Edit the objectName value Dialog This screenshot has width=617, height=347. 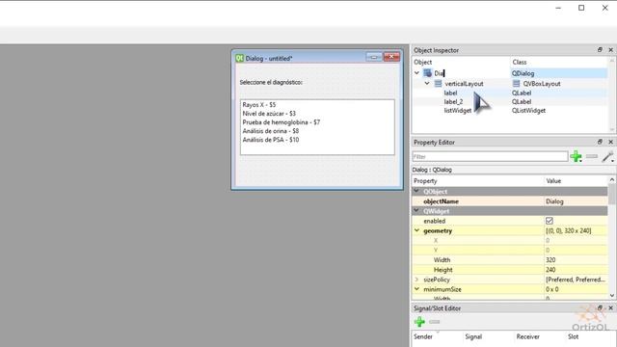tap(577, 201)
